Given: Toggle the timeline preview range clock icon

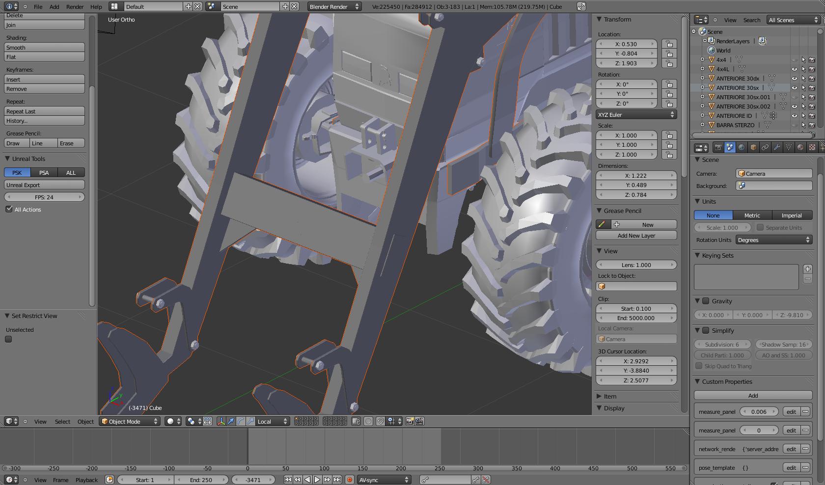Looking at the screenshot, I should (x=110, y=480).
